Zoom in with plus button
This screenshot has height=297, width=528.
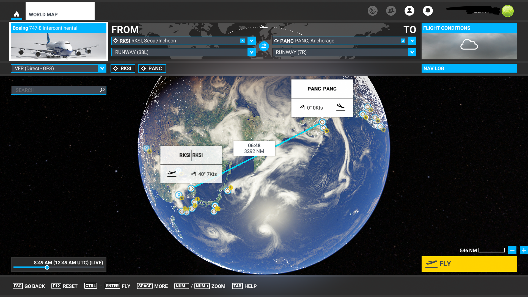524,250
